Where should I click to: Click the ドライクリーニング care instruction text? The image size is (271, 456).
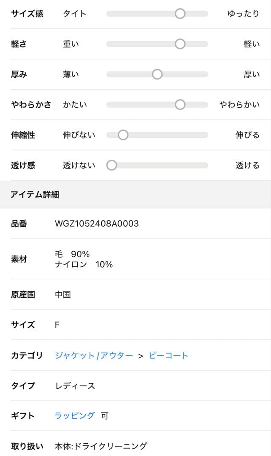pyautogui.click(x=101, y=445)
